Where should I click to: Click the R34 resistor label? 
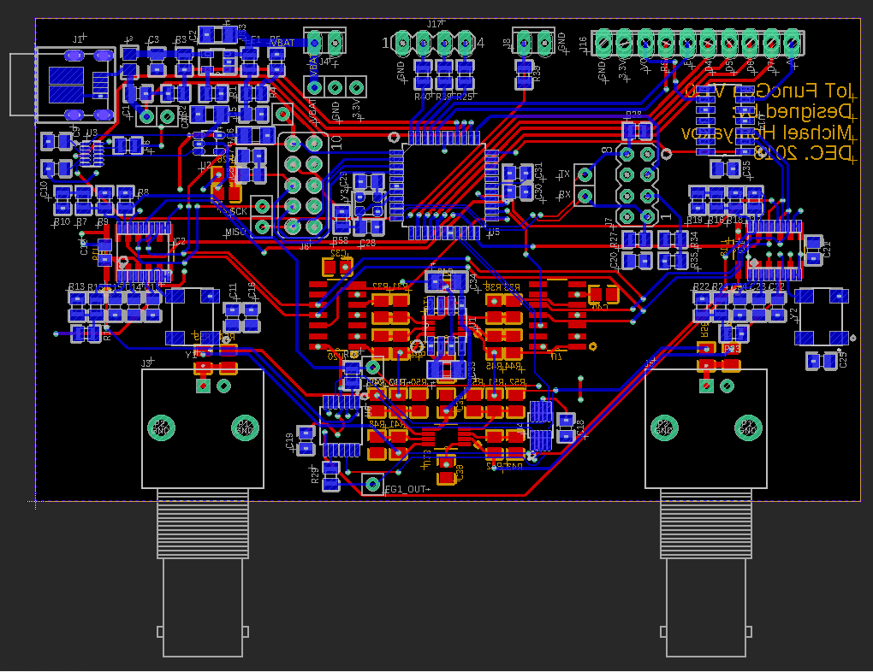(694, 239)
